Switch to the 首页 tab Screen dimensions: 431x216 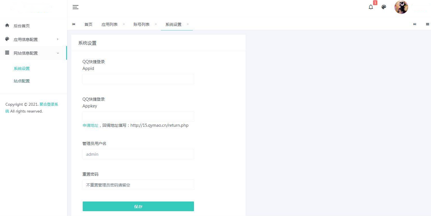click(x=88, y=24)
